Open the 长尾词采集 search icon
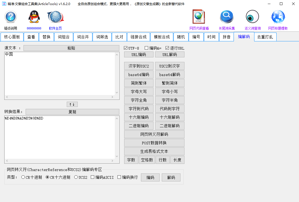 pos(226,17)
